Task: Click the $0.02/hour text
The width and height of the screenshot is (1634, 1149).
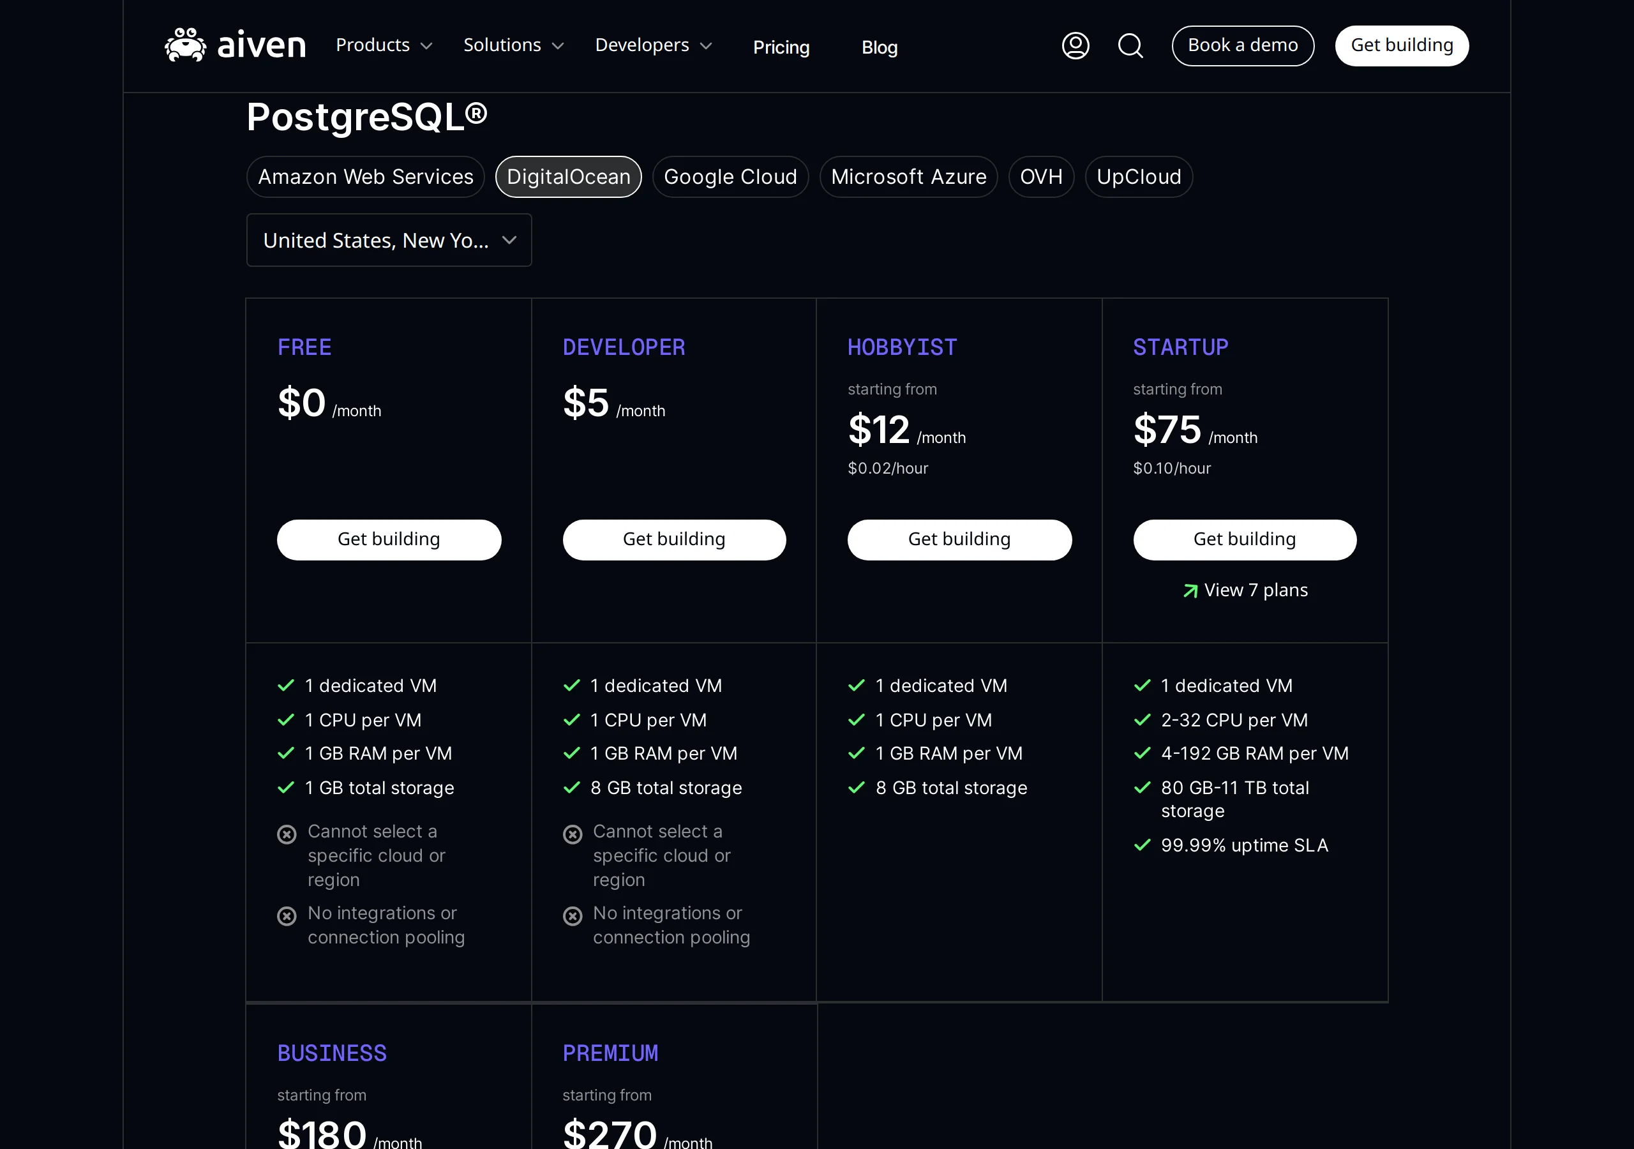Action: [888, 469]
